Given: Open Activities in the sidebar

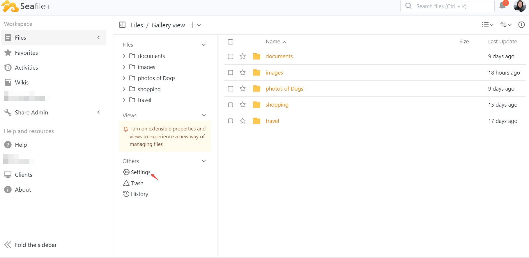Looking at the screenshot, I should pyautogui.click(x=26, y=68).
